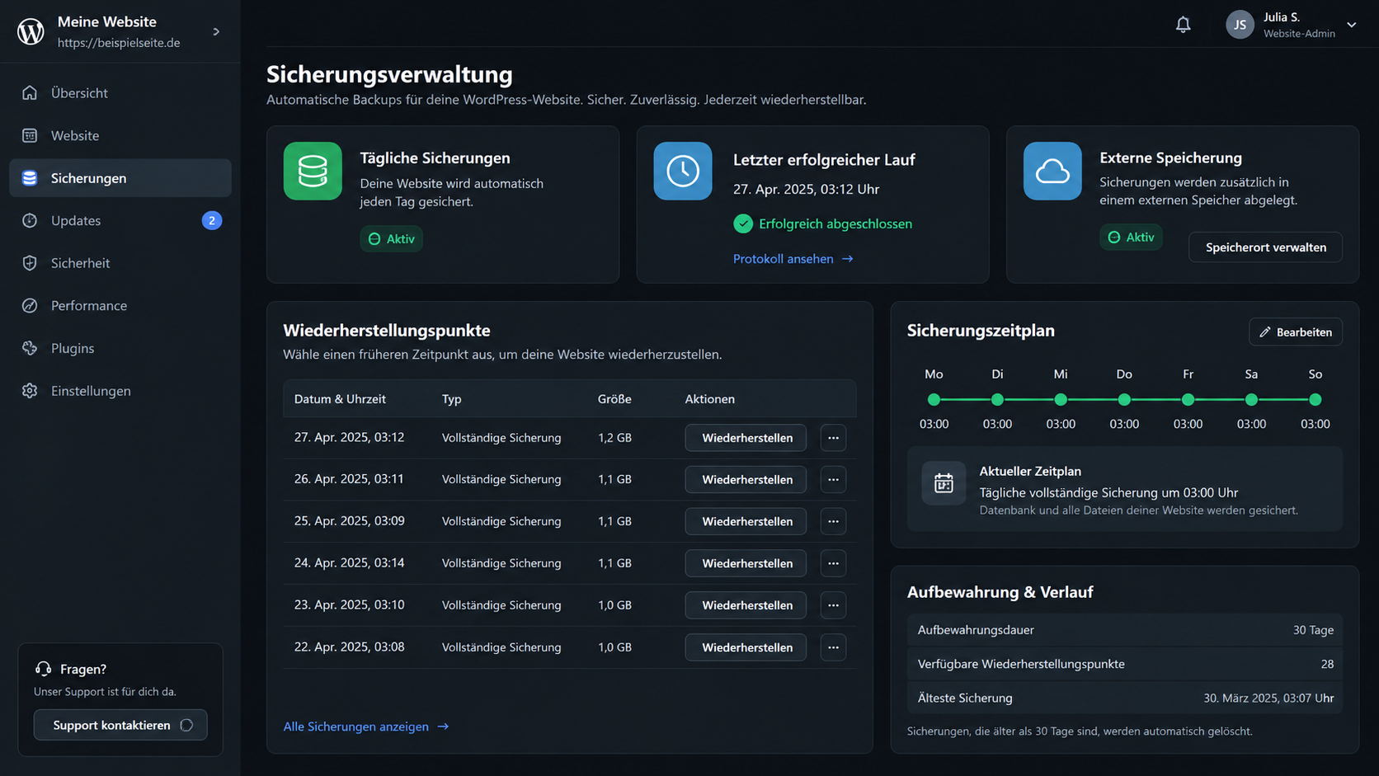This screenshot has width=1379, height=776.
Task: Select Sicherungen in the sidebar
Action: (120, 178)
